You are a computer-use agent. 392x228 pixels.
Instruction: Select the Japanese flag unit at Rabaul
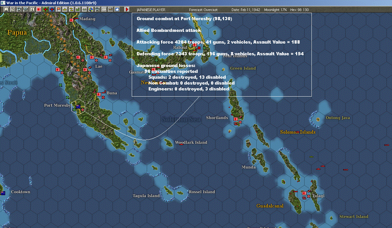pos(195,45)
